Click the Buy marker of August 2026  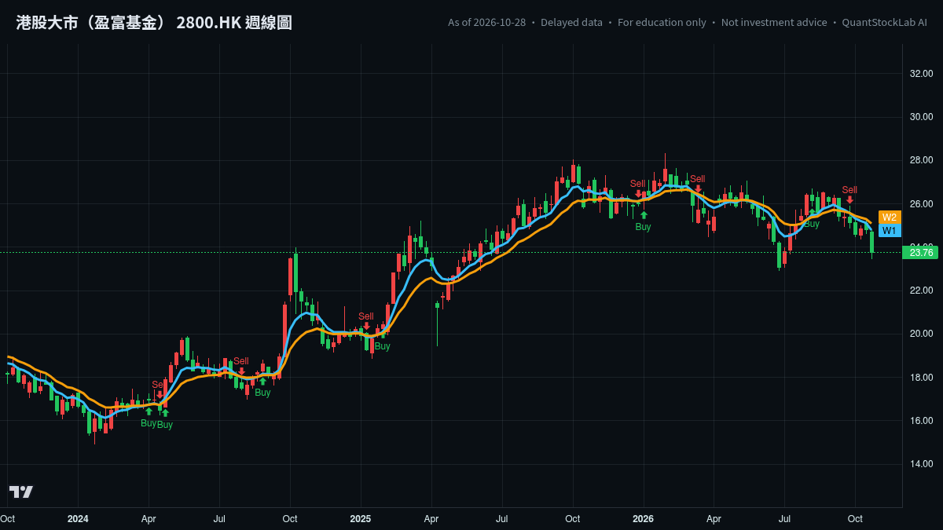click(812, 219)
